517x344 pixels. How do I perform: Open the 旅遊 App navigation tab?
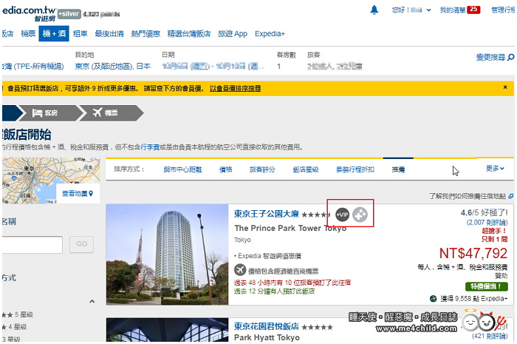coord(233,34)
